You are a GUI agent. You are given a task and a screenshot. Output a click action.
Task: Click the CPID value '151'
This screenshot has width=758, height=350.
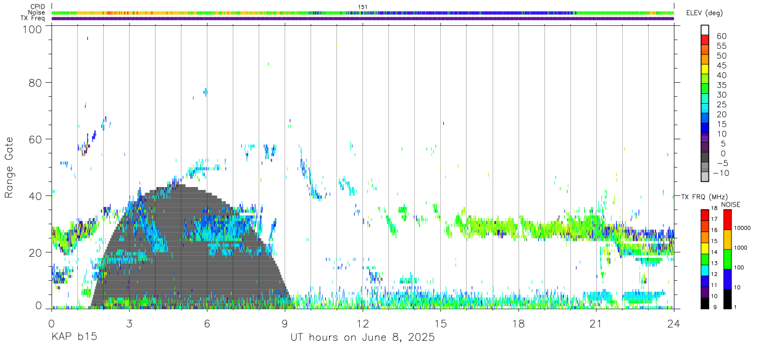(x=363, y=7)
